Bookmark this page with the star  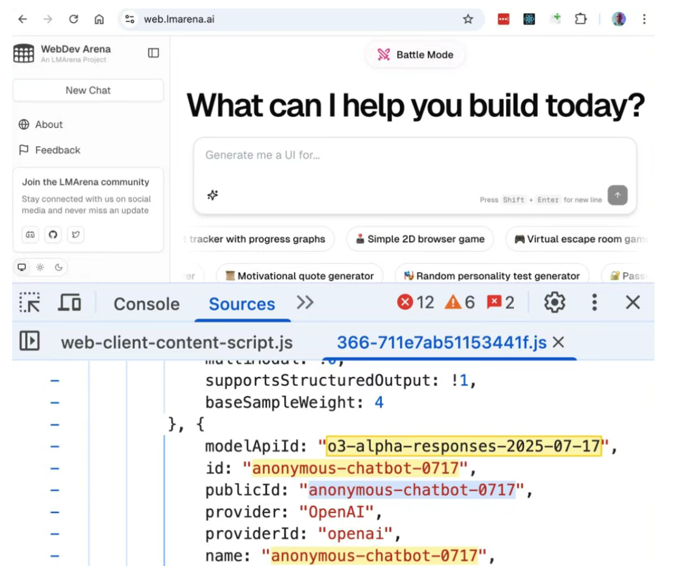468,19
